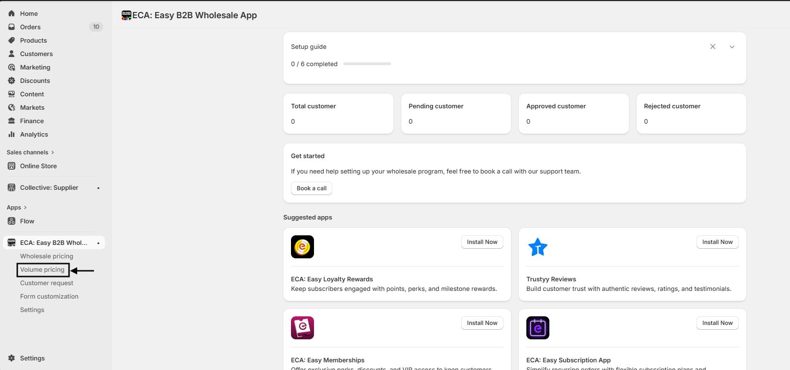Collapse the Setup guide chevron

point(732,47)
